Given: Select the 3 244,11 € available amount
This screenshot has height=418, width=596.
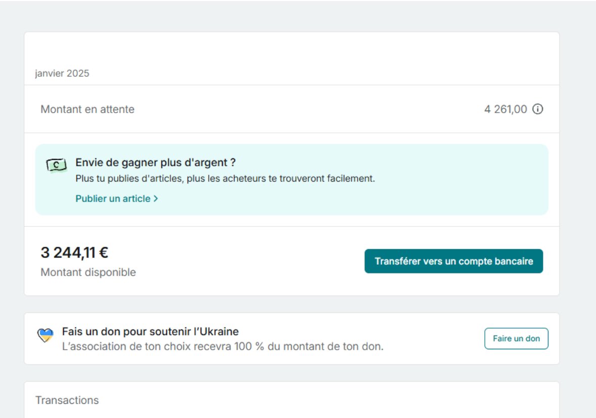Looking at the screenshot, I should click(x=74, y=253).
